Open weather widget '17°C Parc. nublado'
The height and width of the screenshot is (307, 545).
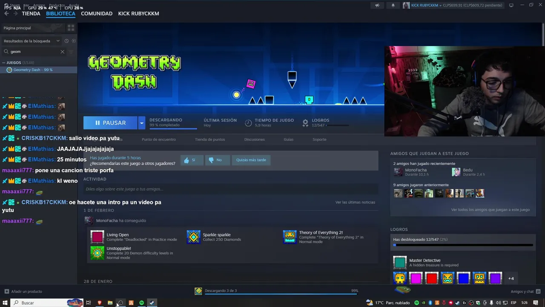(387, 303)
